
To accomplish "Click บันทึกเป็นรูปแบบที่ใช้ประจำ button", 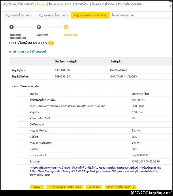I will 65,187.
